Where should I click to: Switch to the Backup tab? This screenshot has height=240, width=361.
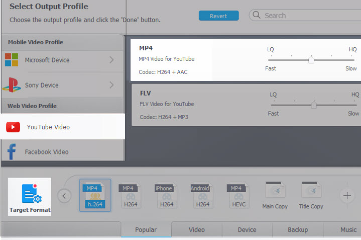click(298, 229)
